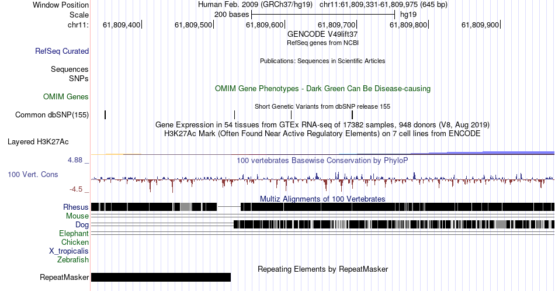Click Short Genetic Variants from dbSNP release 155
This screenshot has height=291, width=555.
point(322,106)
